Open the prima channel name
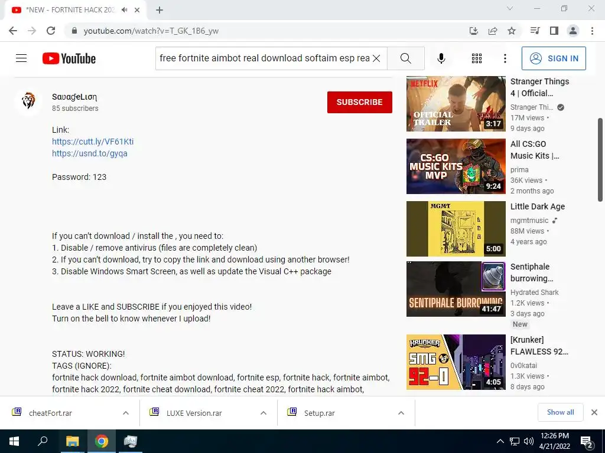605x453 pixels. (x=519, y=169)
